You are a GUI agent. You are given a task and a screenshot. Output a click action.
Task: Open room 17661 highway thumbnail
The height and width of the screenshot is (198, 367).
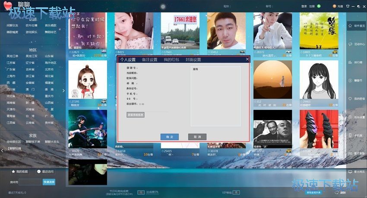pyautogui.click(x=180, y=31)
